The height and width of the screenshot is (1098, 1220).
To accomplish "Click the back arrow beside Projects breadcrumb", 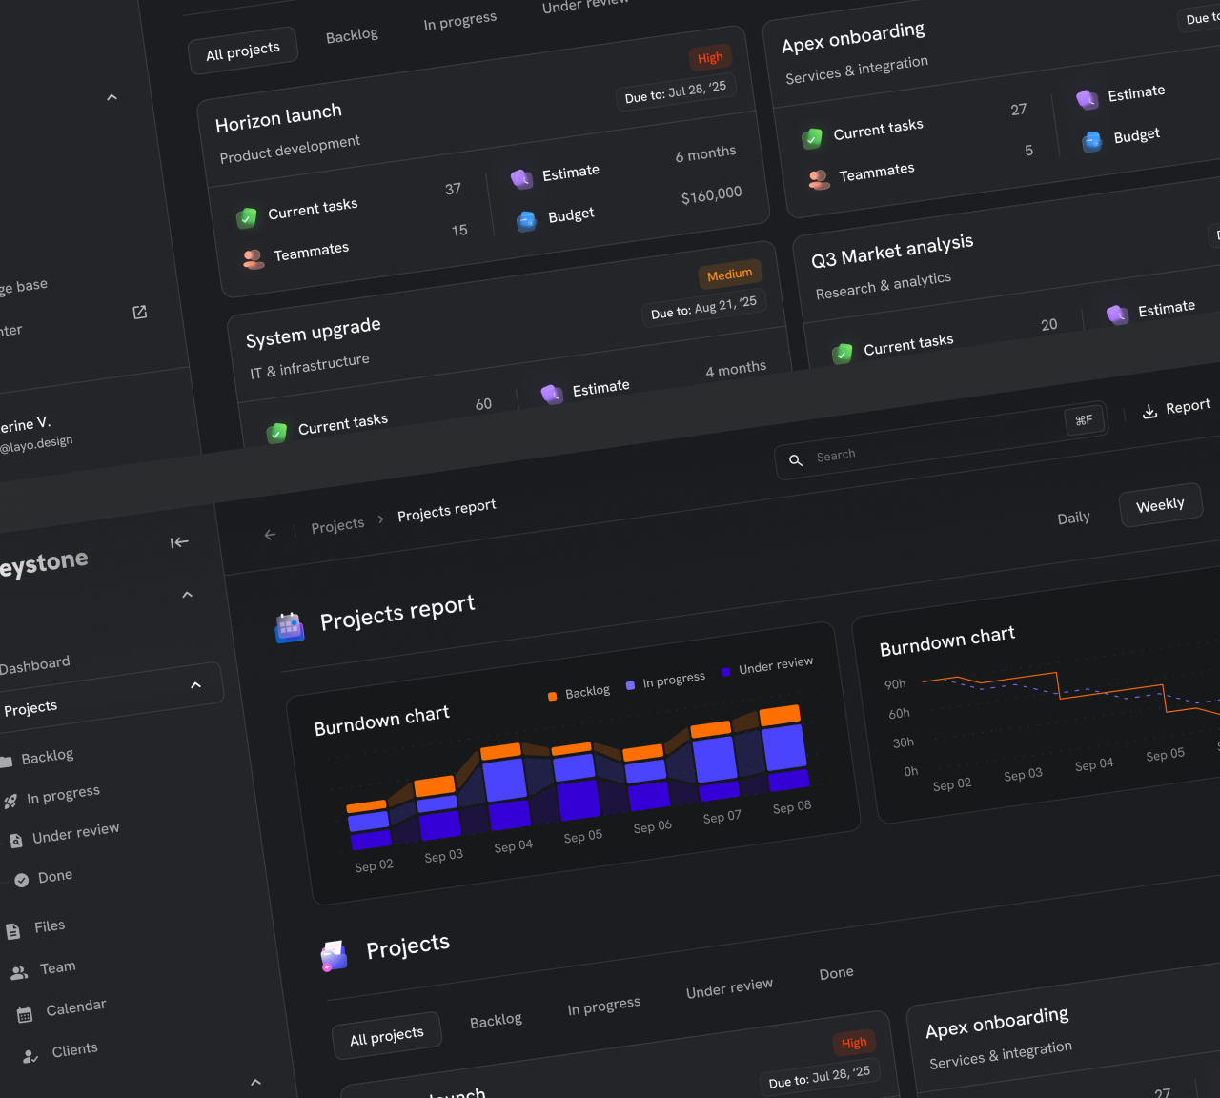I will (x=270, y=535).
